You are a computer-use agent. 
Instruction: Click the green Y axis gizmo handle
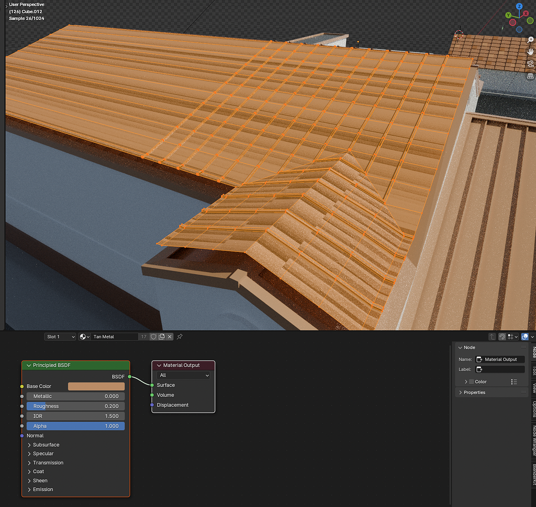coord(508,15)
